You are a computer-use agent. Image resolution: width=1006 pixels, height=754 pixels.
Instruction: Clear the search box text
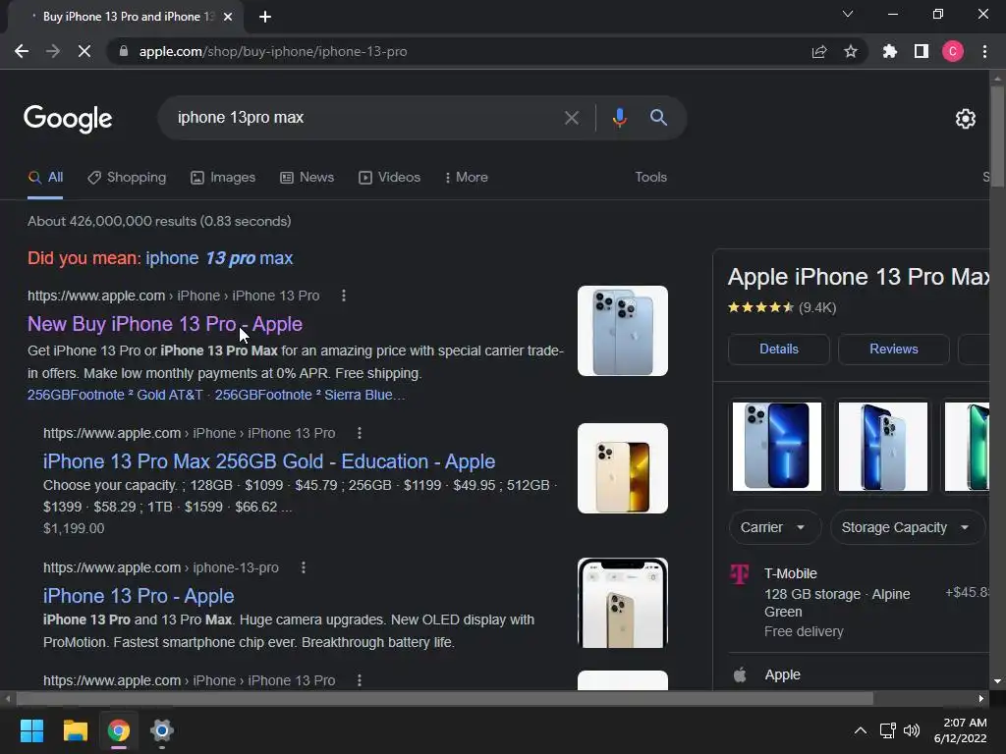571,118
